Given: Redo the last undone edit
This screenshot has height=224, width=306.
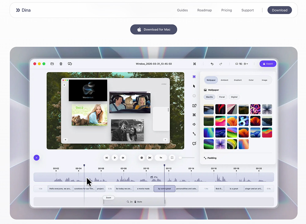Looking at the screenshot, I should 221,64.
